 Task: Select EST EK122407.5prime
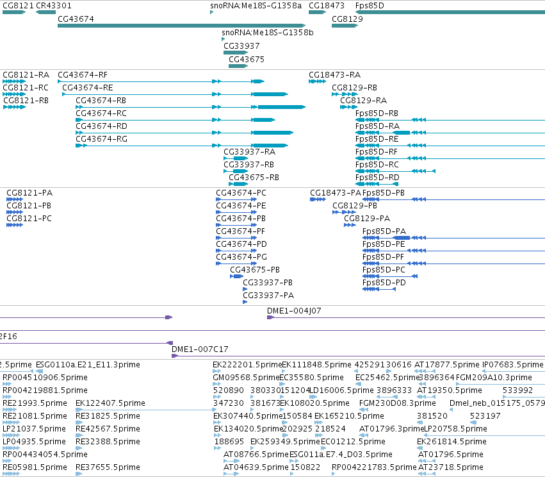(110, 403)
